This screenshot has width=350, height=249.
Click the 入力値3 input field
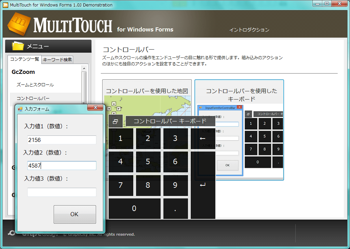pos(62,192)
